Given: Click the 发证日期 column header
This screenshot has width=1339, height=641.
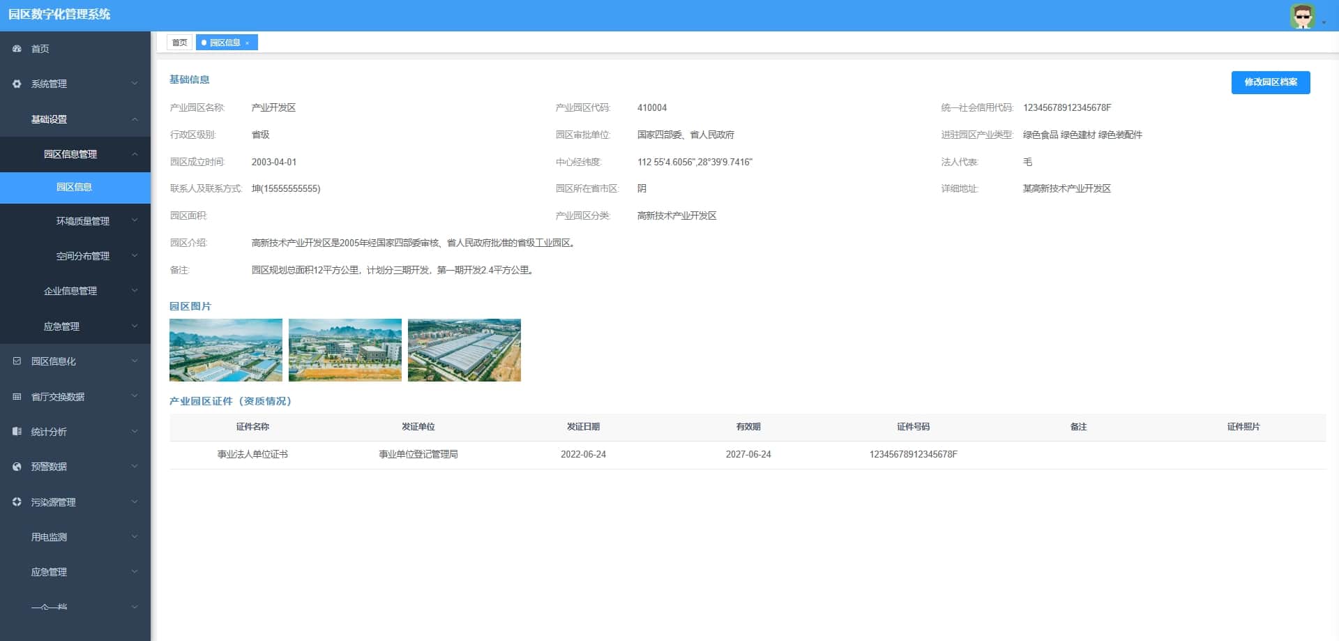Looking at the screenshot, I should (583, 427).
